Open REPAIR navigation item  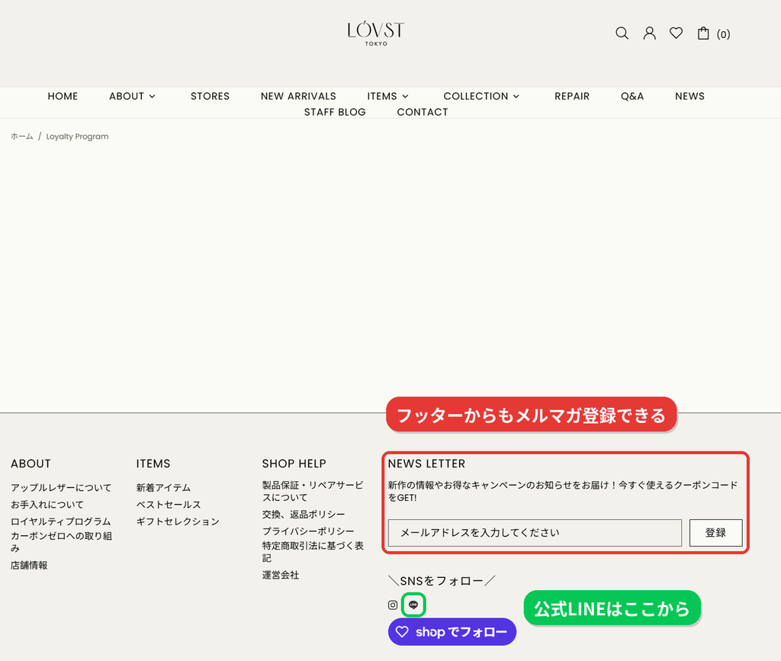572,96
